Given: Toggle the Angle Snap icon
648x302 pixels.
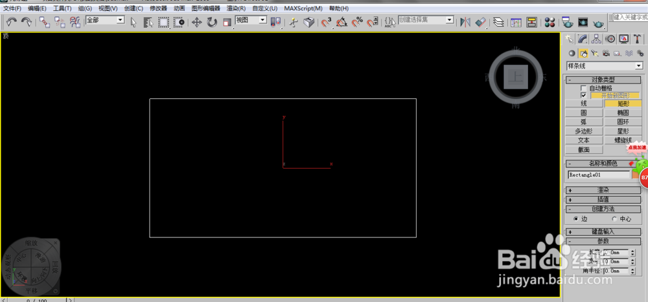Looking at the screenshot, I should [341, 22].
